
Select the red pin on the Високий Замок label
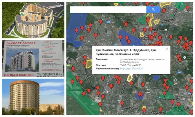151,29
